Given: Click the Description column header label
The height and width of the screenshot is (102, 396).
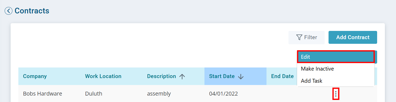Looking at the screenshot, I should click(x=162, y=76).
